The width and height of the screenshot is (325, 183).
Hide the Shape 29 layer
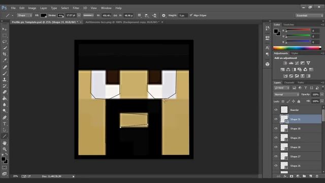point(276,138)
